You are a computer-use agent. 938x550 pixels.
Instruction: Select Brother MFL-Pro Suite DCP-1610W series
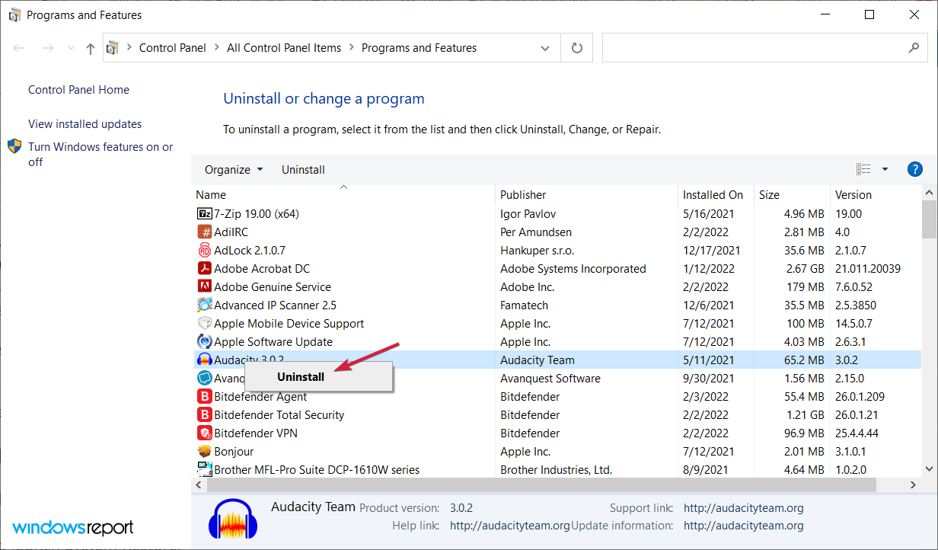click(x=317, y=470)
